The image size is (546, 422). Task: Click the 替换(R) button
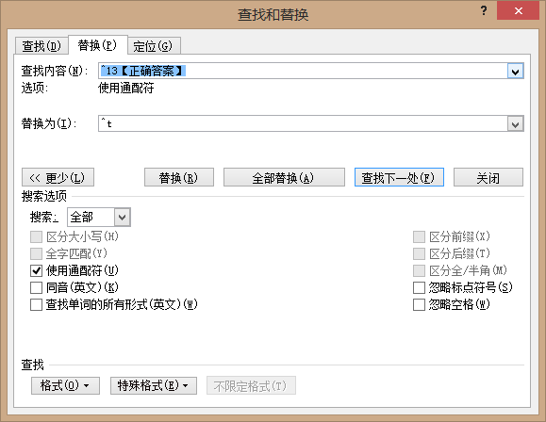click(179, 177)
